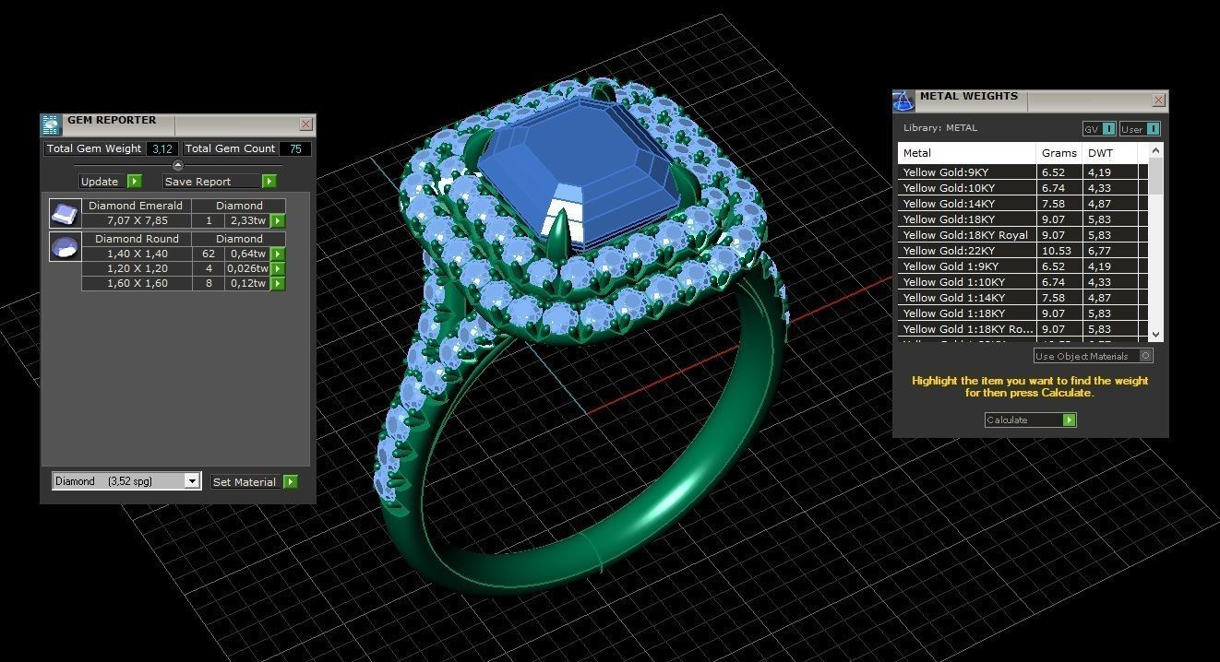Click the green arrow beside Calculate
1220x662 pixels.
pos(1069,420)
